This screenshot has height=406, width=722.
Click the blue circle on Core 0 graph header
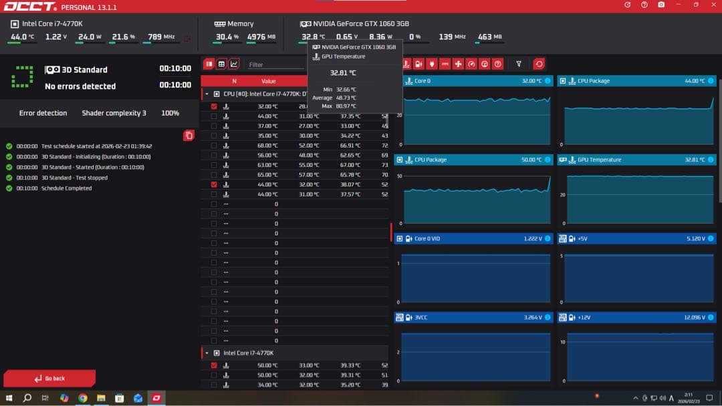pyautogui.click(x=548, y=81)
